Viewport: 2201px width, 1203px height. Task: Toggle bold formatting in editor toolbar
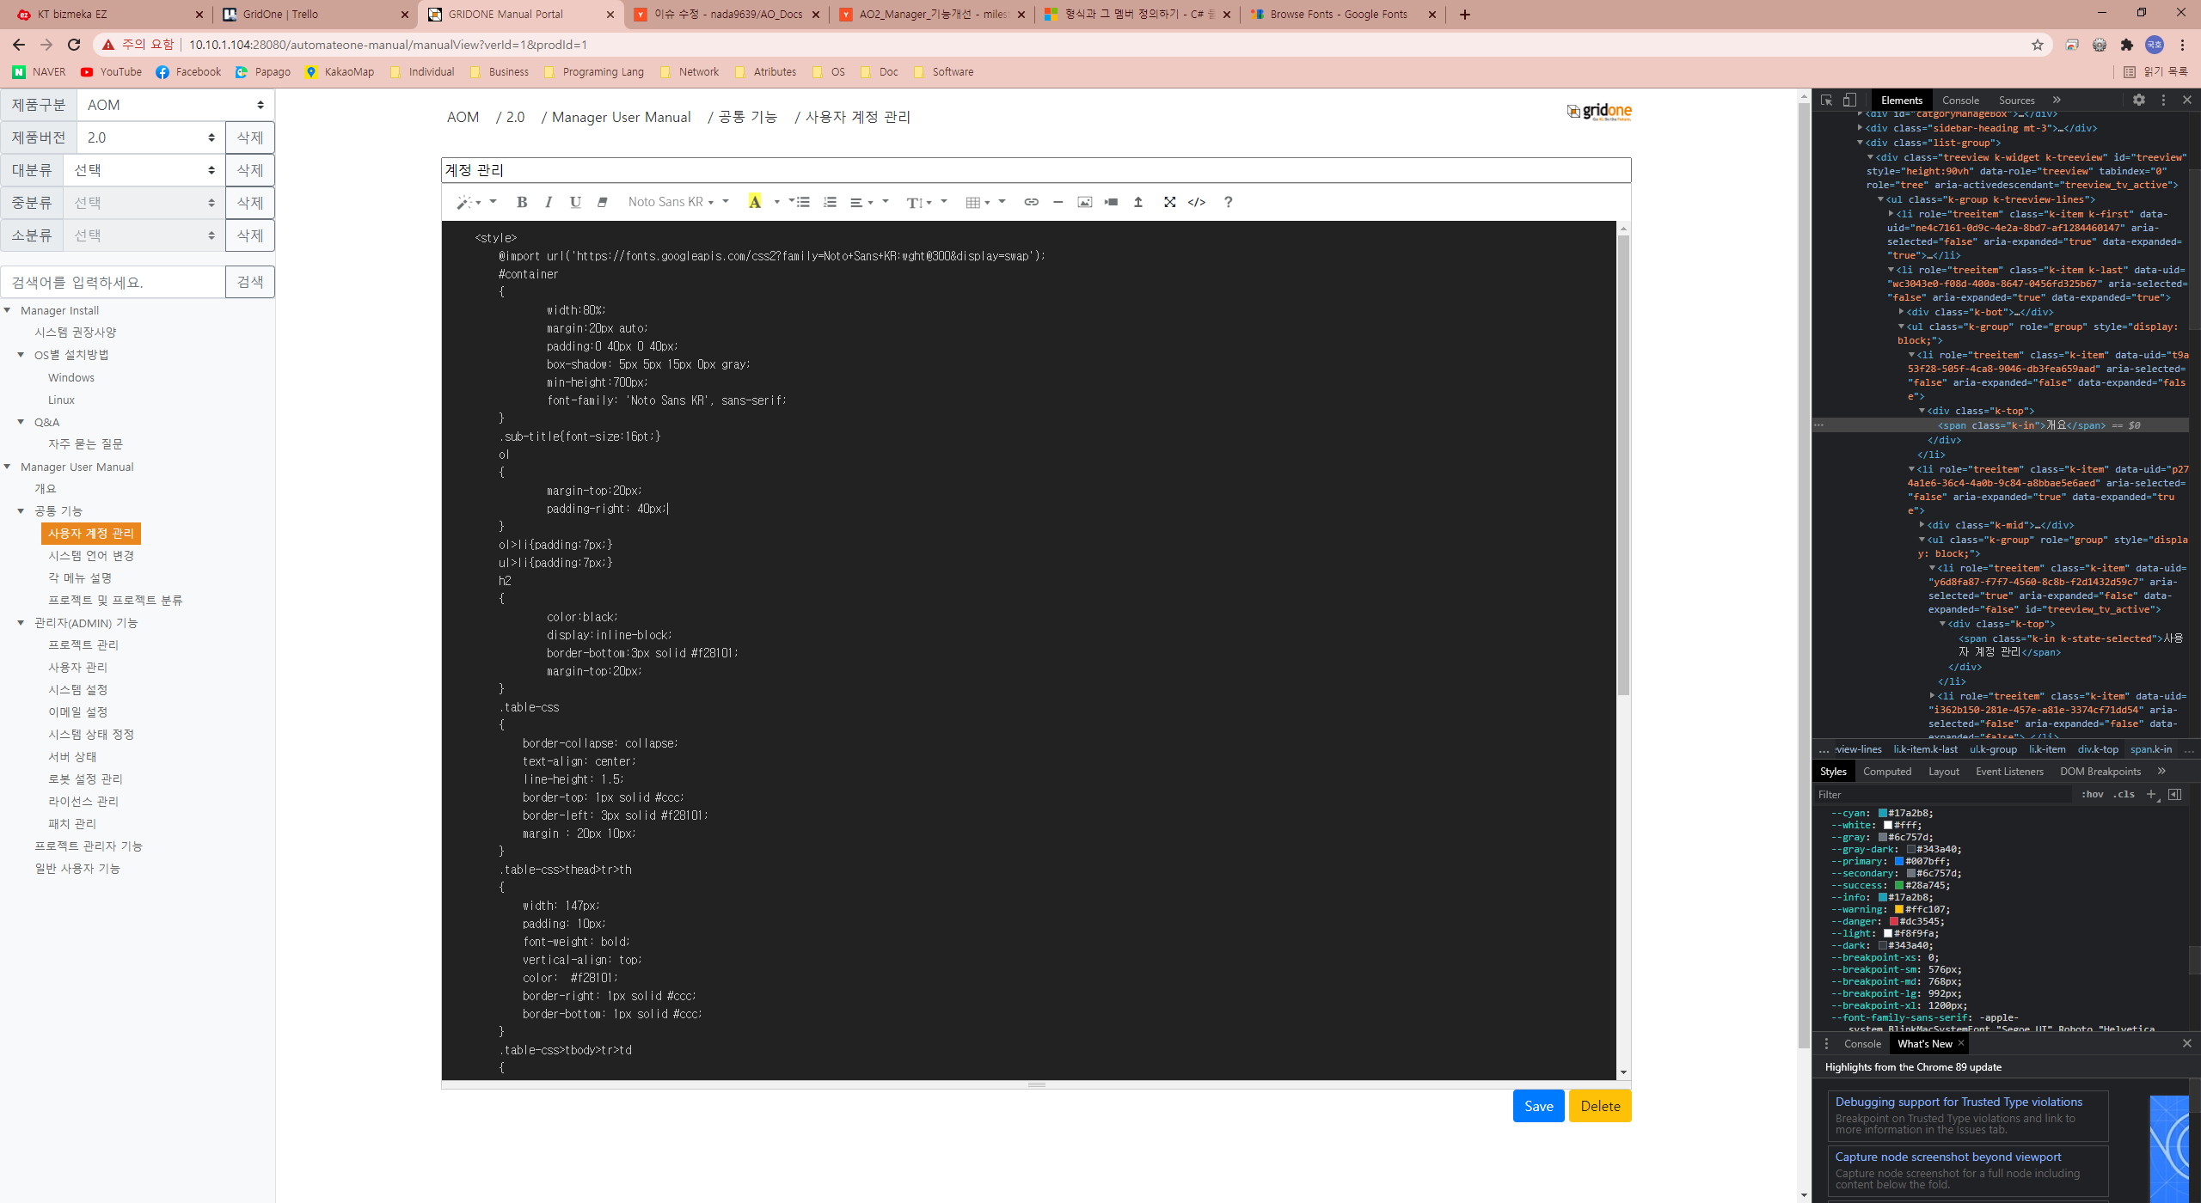tap(521, 202)
